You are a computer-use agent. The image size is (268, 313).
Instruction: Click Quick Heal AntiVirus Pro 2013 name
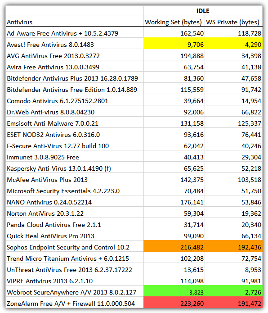(x=50, y=236)
